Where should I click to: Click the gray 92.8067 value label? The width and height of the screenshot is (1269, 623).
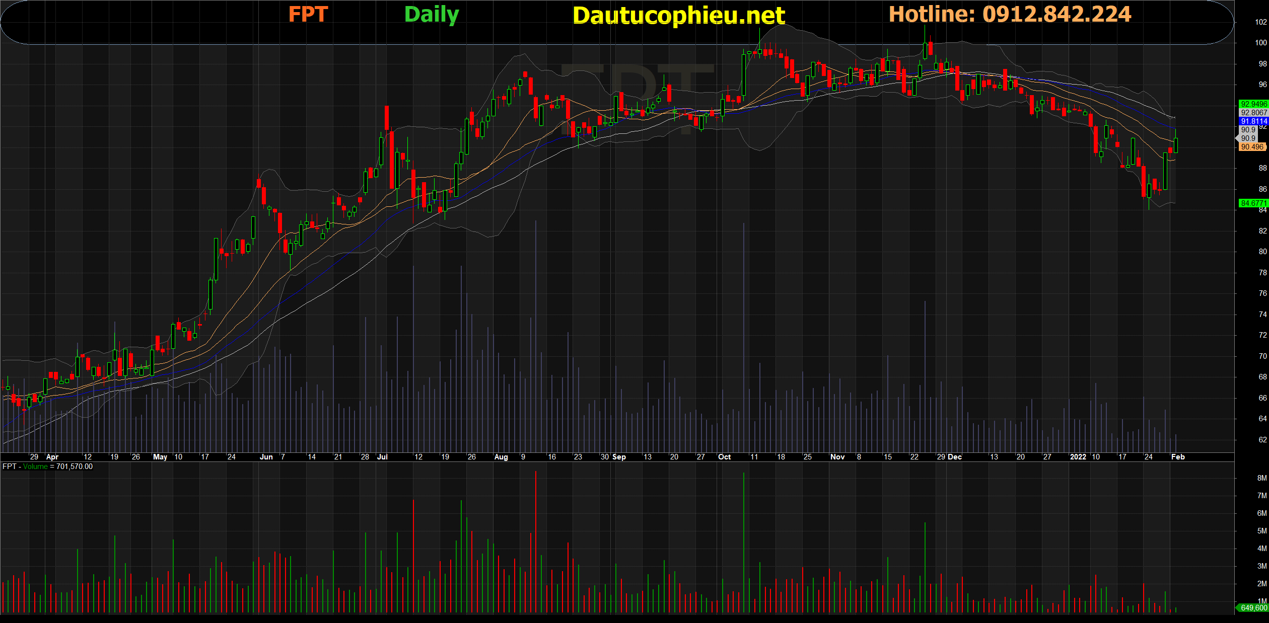point(1253,113)
